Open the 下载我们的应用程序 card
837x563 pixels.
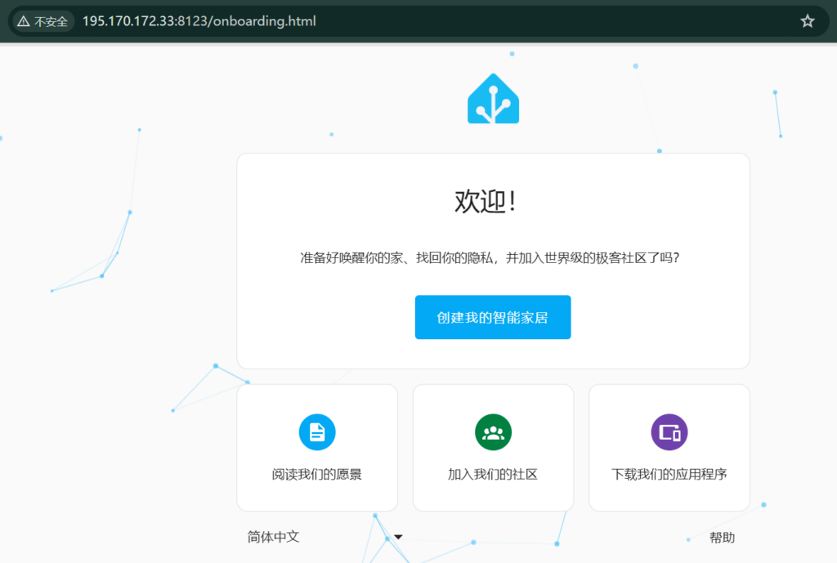coord(669,448)
